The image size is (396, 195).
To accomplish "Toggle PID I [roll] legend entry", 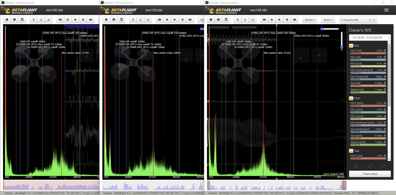I will tap(368, 58).
